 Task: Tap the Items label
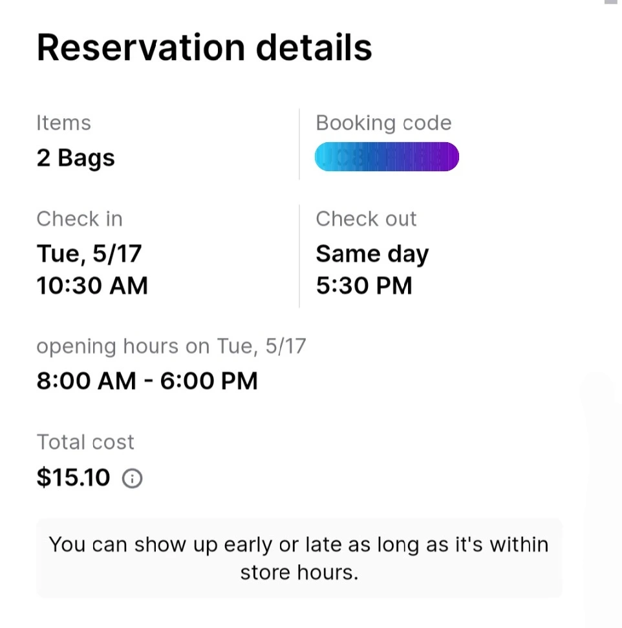(64, 123)
